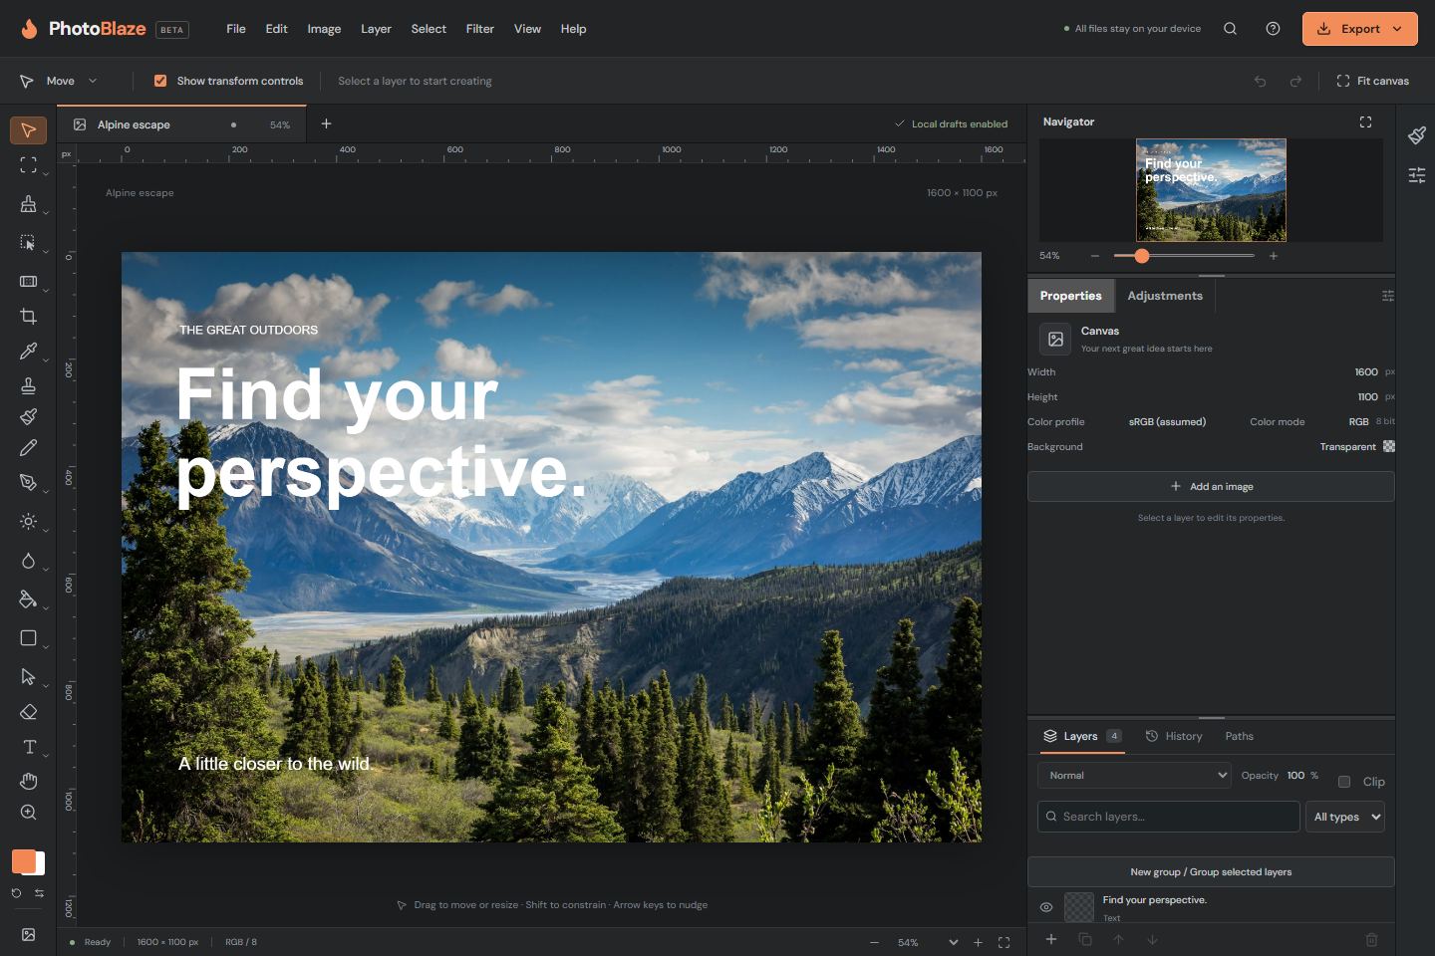Click New group / Group selected layers

tap(1211, 871)
